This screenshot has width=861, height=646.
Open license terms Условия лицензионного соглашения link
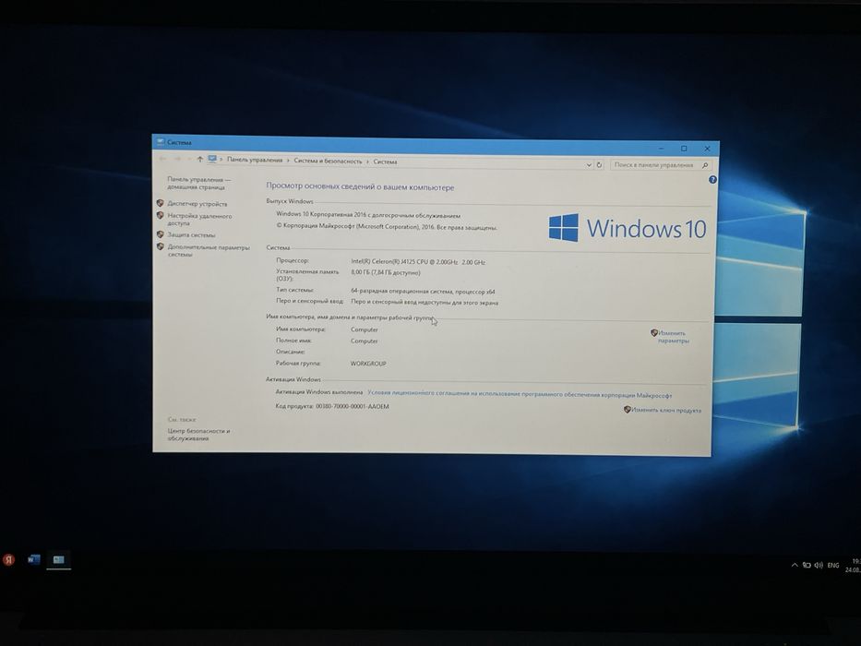click(520, 394)
